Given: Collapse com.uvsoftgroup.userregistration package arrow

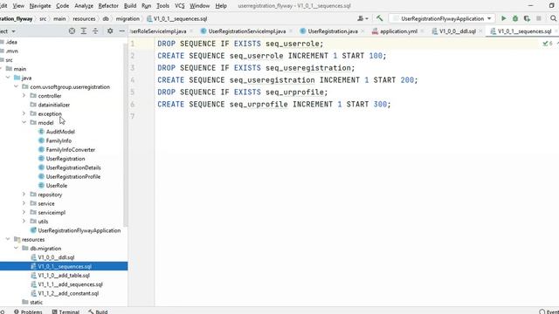Looking at the screenshot, I should tap(16, 86).
